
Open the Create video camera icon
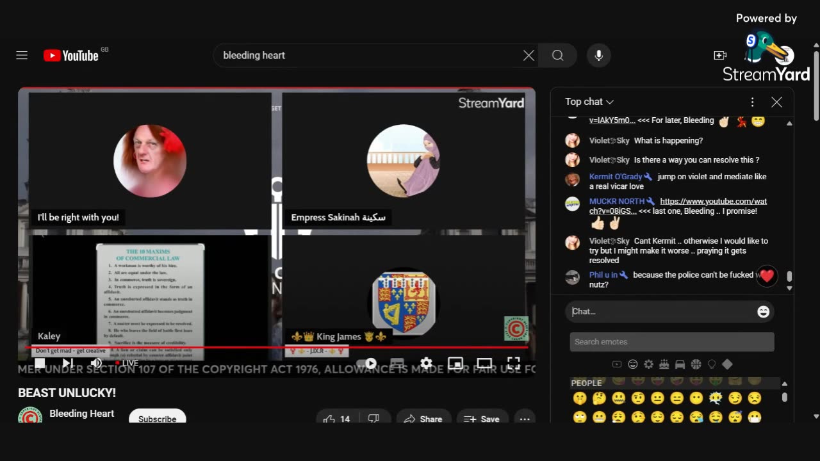[x=720, y=56]
